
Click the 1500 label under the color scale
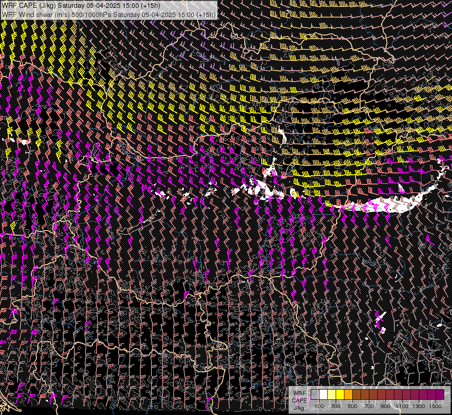(x=435, y=406)
